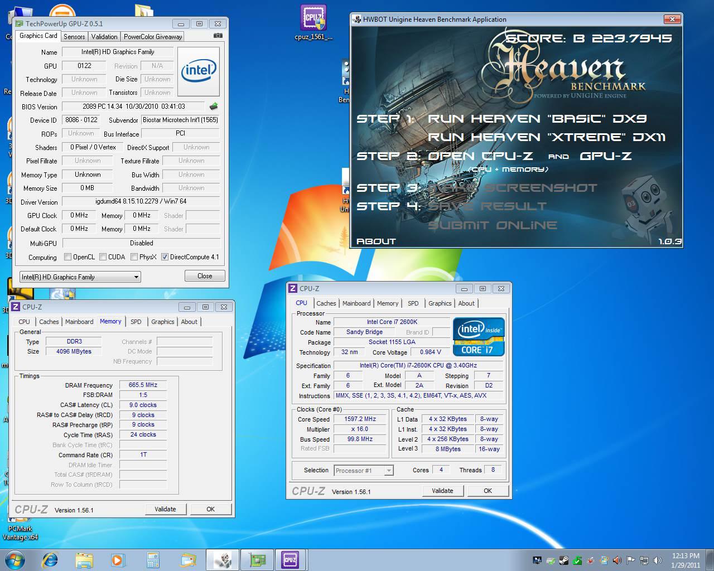Open SPD tab in the Memory CPU-Z window

click(x=136, y=322)
